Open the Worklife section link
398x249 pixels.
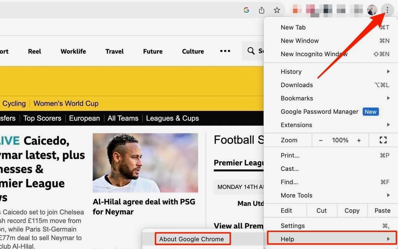[73, 51]
